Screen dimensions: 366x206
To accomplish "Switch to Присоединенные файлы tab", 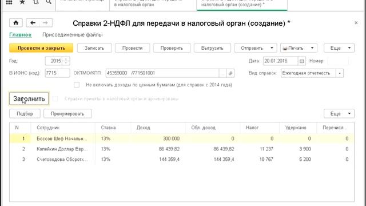I will [x=73, y=35].
